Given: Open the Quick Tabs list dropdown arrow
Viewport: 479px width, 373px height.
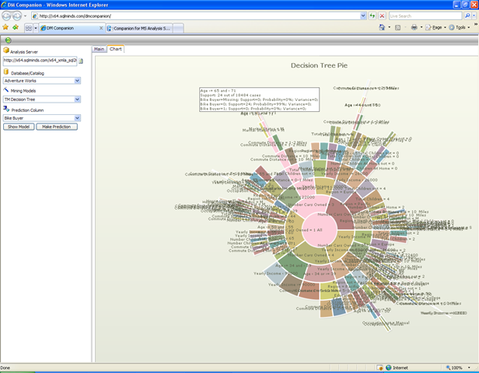Looking at the screenshot, I should click(x=36, y=28).
